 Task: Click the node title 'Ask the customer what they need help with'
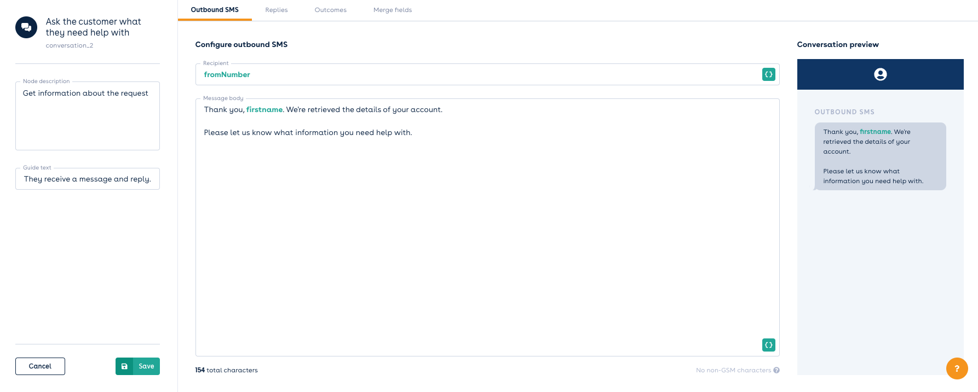[94, 27]
